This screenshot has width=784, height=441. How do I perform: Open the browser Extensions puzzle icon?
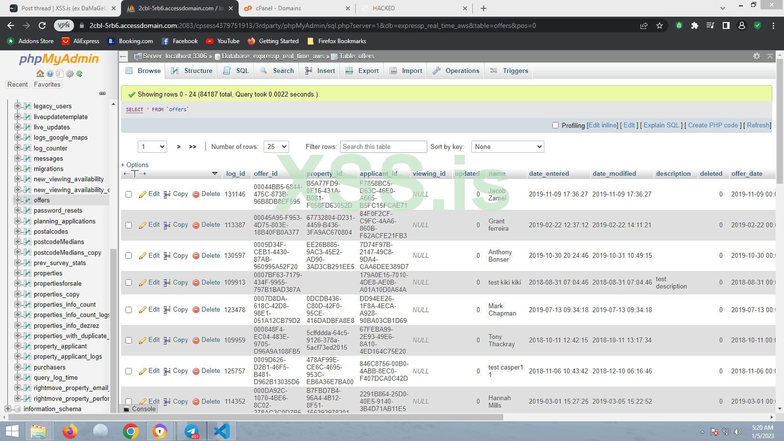pos(694,25)
